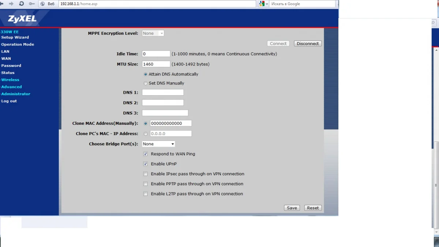The image size is (439, 247).
Task: Toggle Enable UPnP checkbox
Action: tap(146, 164)
